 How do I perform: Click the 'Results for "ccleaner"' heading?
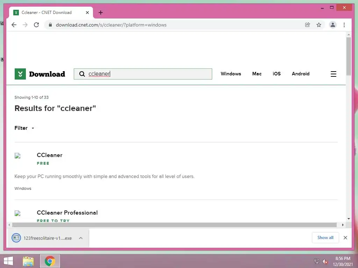coord(55,108)
